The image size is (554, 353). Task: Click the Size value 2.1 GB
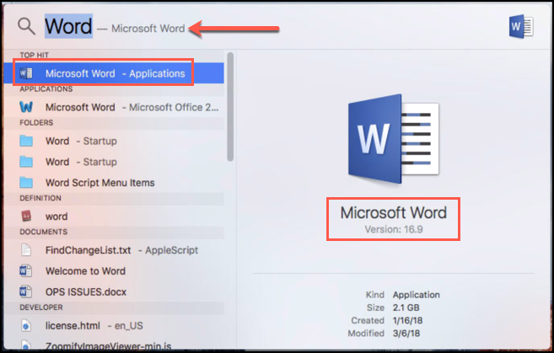click(x=406, y=308)
